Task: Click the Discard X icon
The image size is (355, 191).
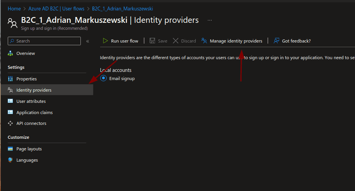Action: 176,41
